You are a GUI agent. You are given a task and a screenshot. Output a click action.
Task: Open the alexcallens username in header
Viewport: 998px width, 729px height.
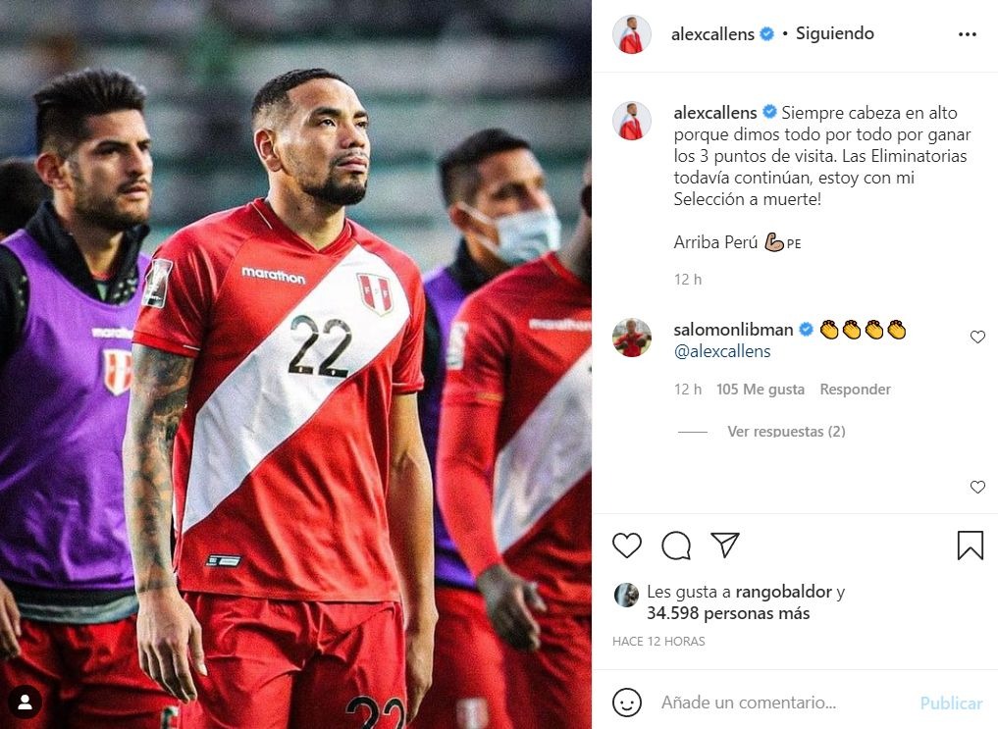click(712, 33)
